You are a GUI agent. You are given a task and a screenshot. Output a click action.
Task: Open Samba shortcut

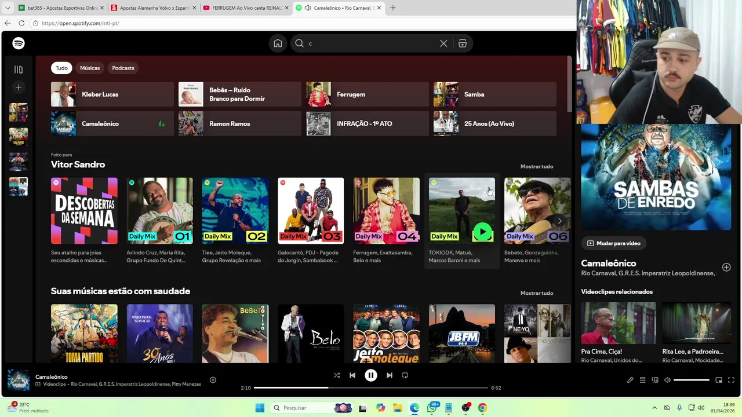pos(495,94)
